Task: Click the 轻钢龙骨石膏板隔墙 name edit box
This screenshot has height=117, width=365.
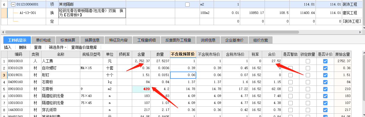Action: [92, 13]
